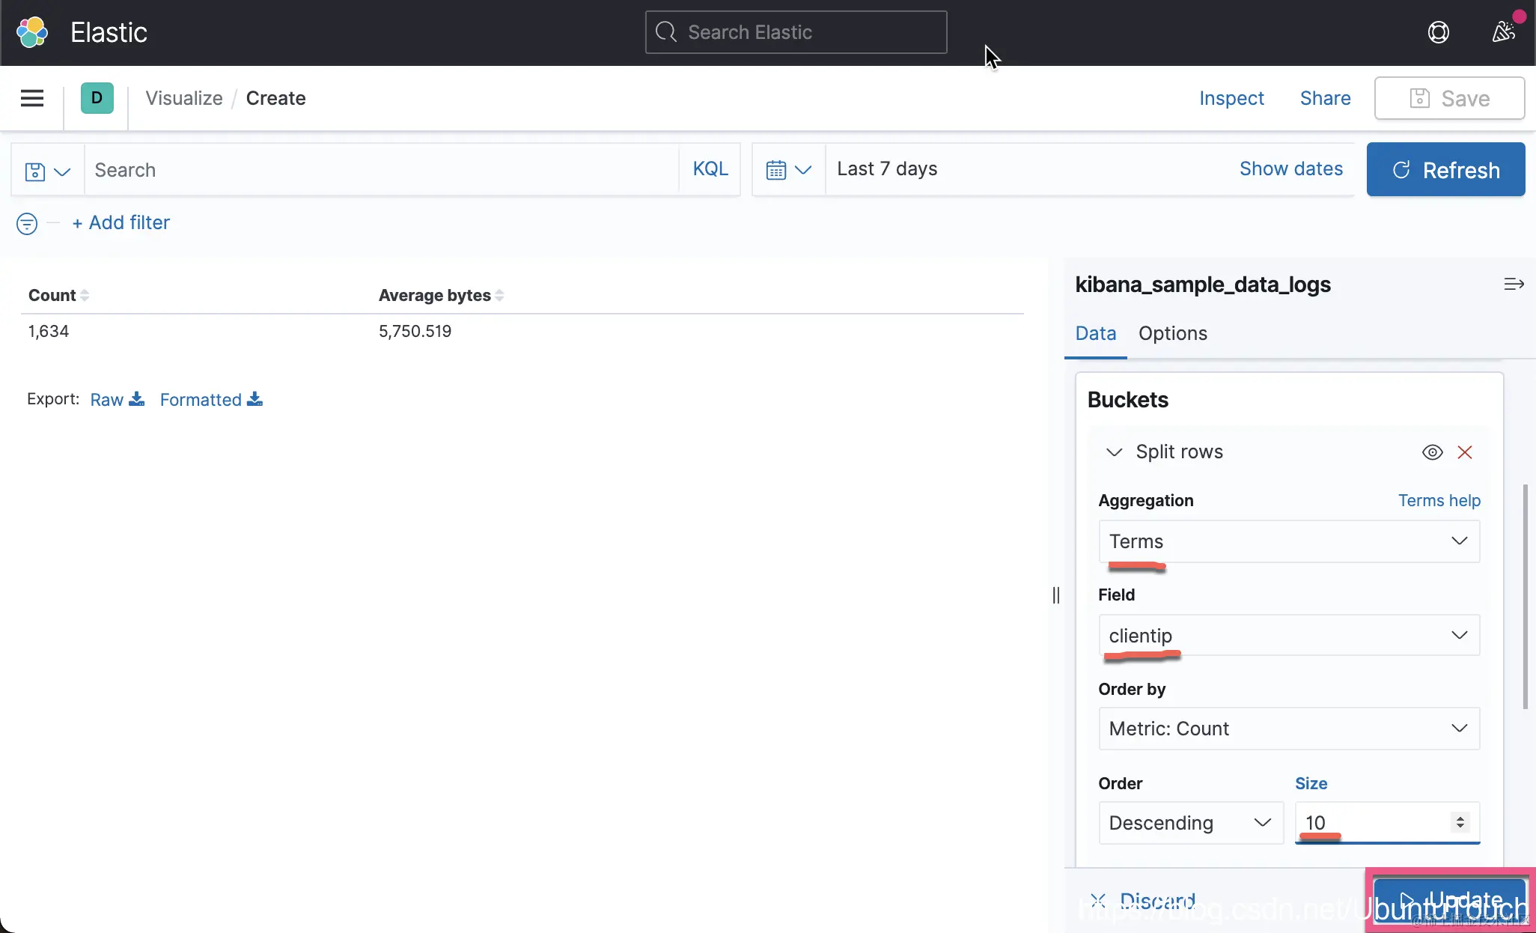Select the Data tab

coord(1095,333)
